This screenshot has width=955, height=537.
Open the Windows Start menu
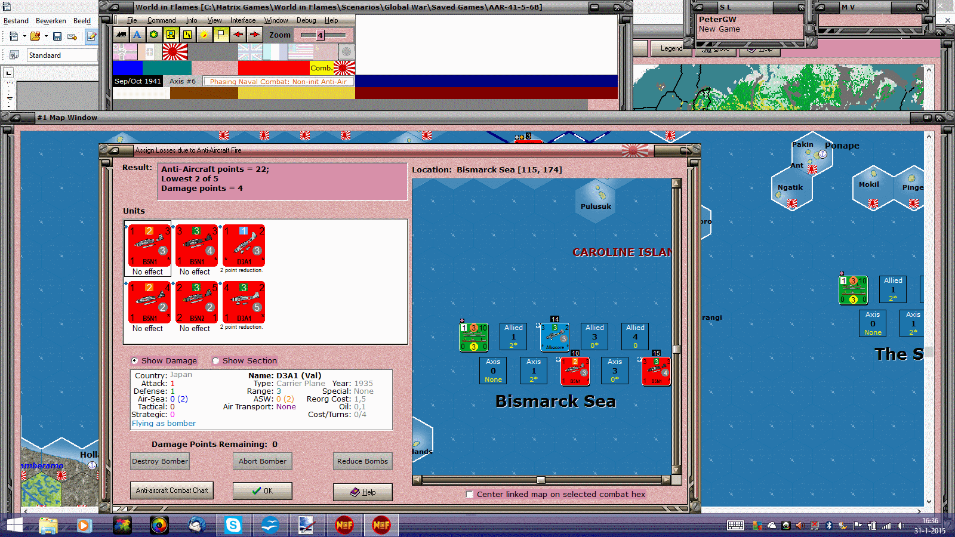[14, 525]
